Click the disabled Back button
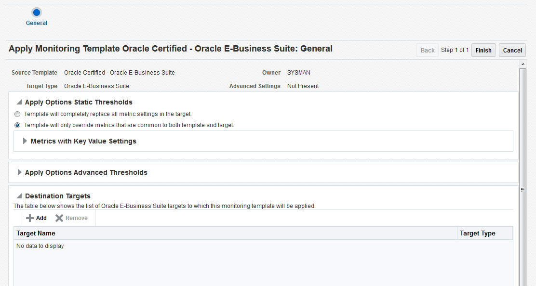This screenshot has height=286, width=536. (x=428, y=50)
